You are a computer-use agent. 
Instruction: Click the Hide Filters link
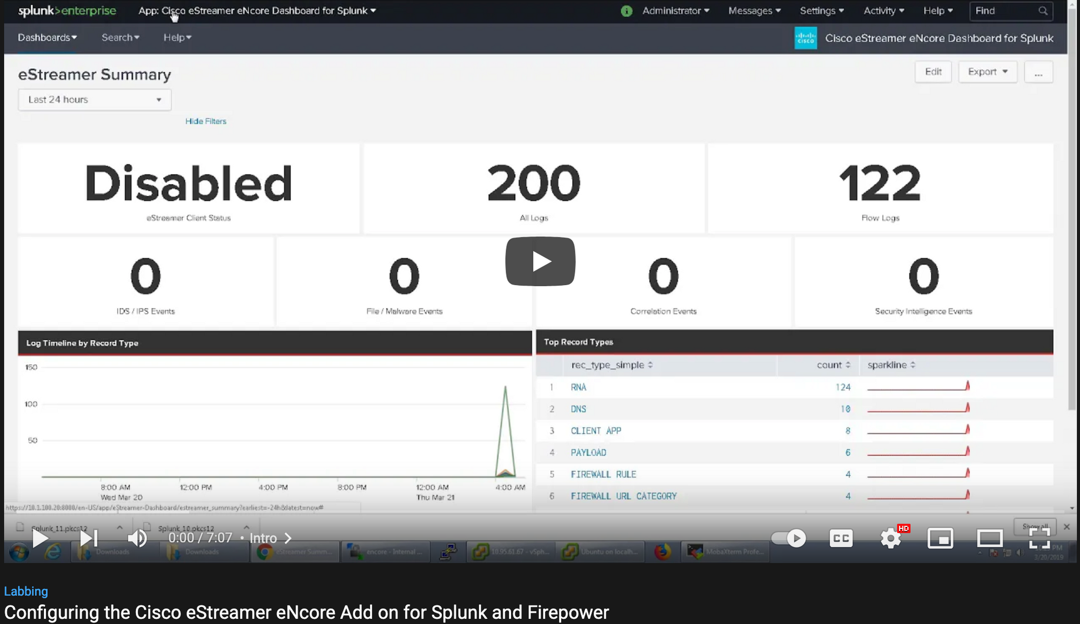[x=205, y=121]
